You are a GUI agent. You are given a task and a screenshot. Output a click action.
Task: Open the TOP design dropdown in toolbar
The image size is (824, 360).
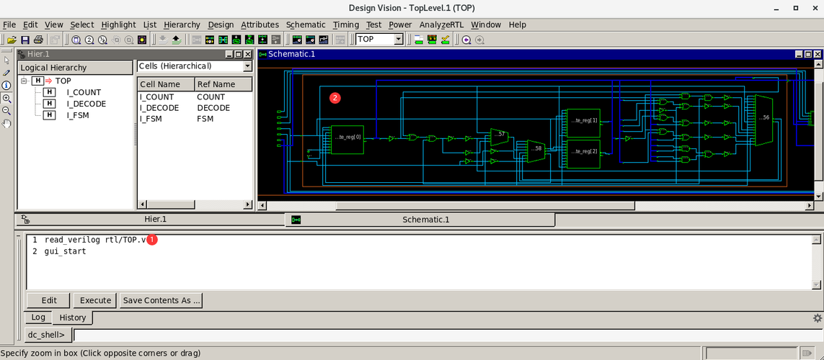coord(399,40)
